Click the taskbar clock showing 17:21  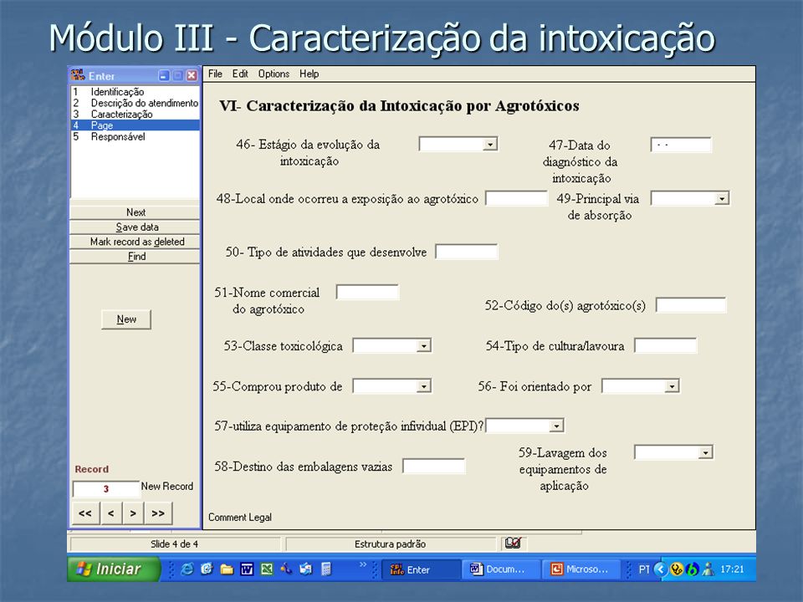(x=732, y=569)
